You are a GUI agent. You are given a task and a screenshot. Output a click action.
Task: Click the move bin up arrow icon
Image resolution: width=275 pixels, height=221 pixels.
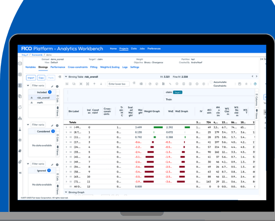94,84
